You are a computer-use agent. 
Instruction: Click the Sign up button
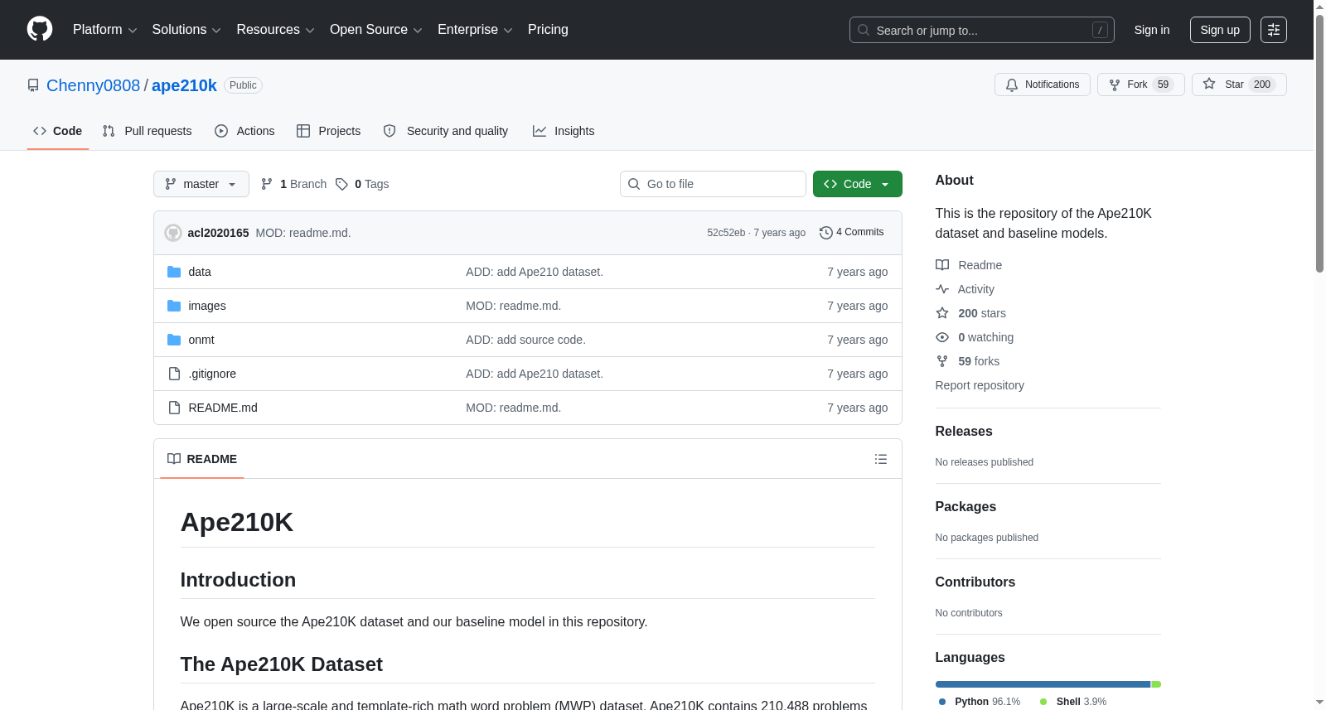[x=1220, y=30]
